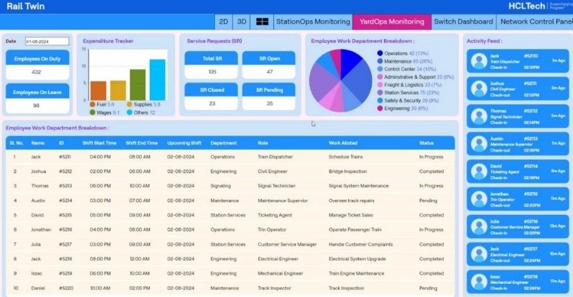
Task: Select Isaac's Mechanical Engineer avatar icon
Action: (x=479, y=282)
